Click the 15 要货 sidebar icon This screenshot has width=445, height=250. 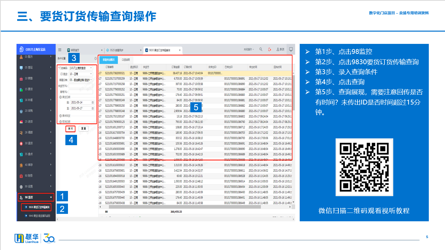(21, 89)
